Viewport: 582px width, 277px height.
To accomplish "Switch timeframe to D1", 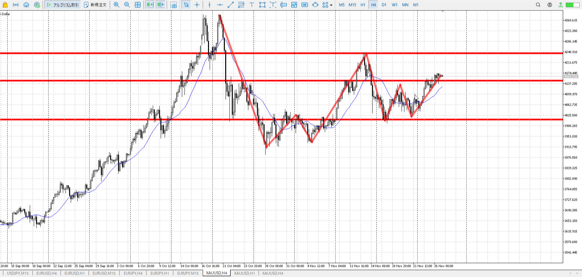I will click(384, 5).
